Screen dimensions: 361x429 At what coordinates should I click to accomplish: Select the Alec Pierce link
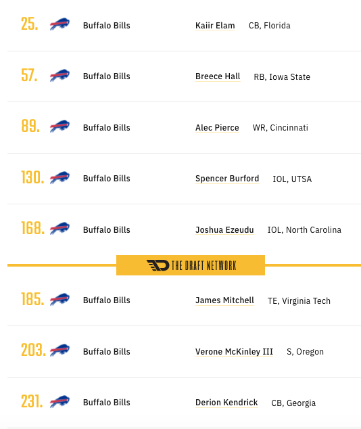[217, 128]
